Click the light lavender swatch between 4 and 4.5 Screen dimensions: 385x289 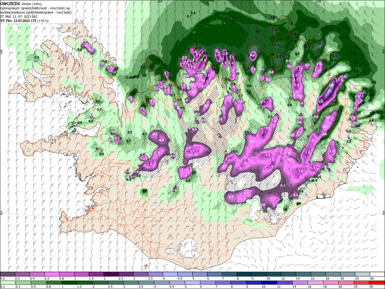[x=170, y=274]
